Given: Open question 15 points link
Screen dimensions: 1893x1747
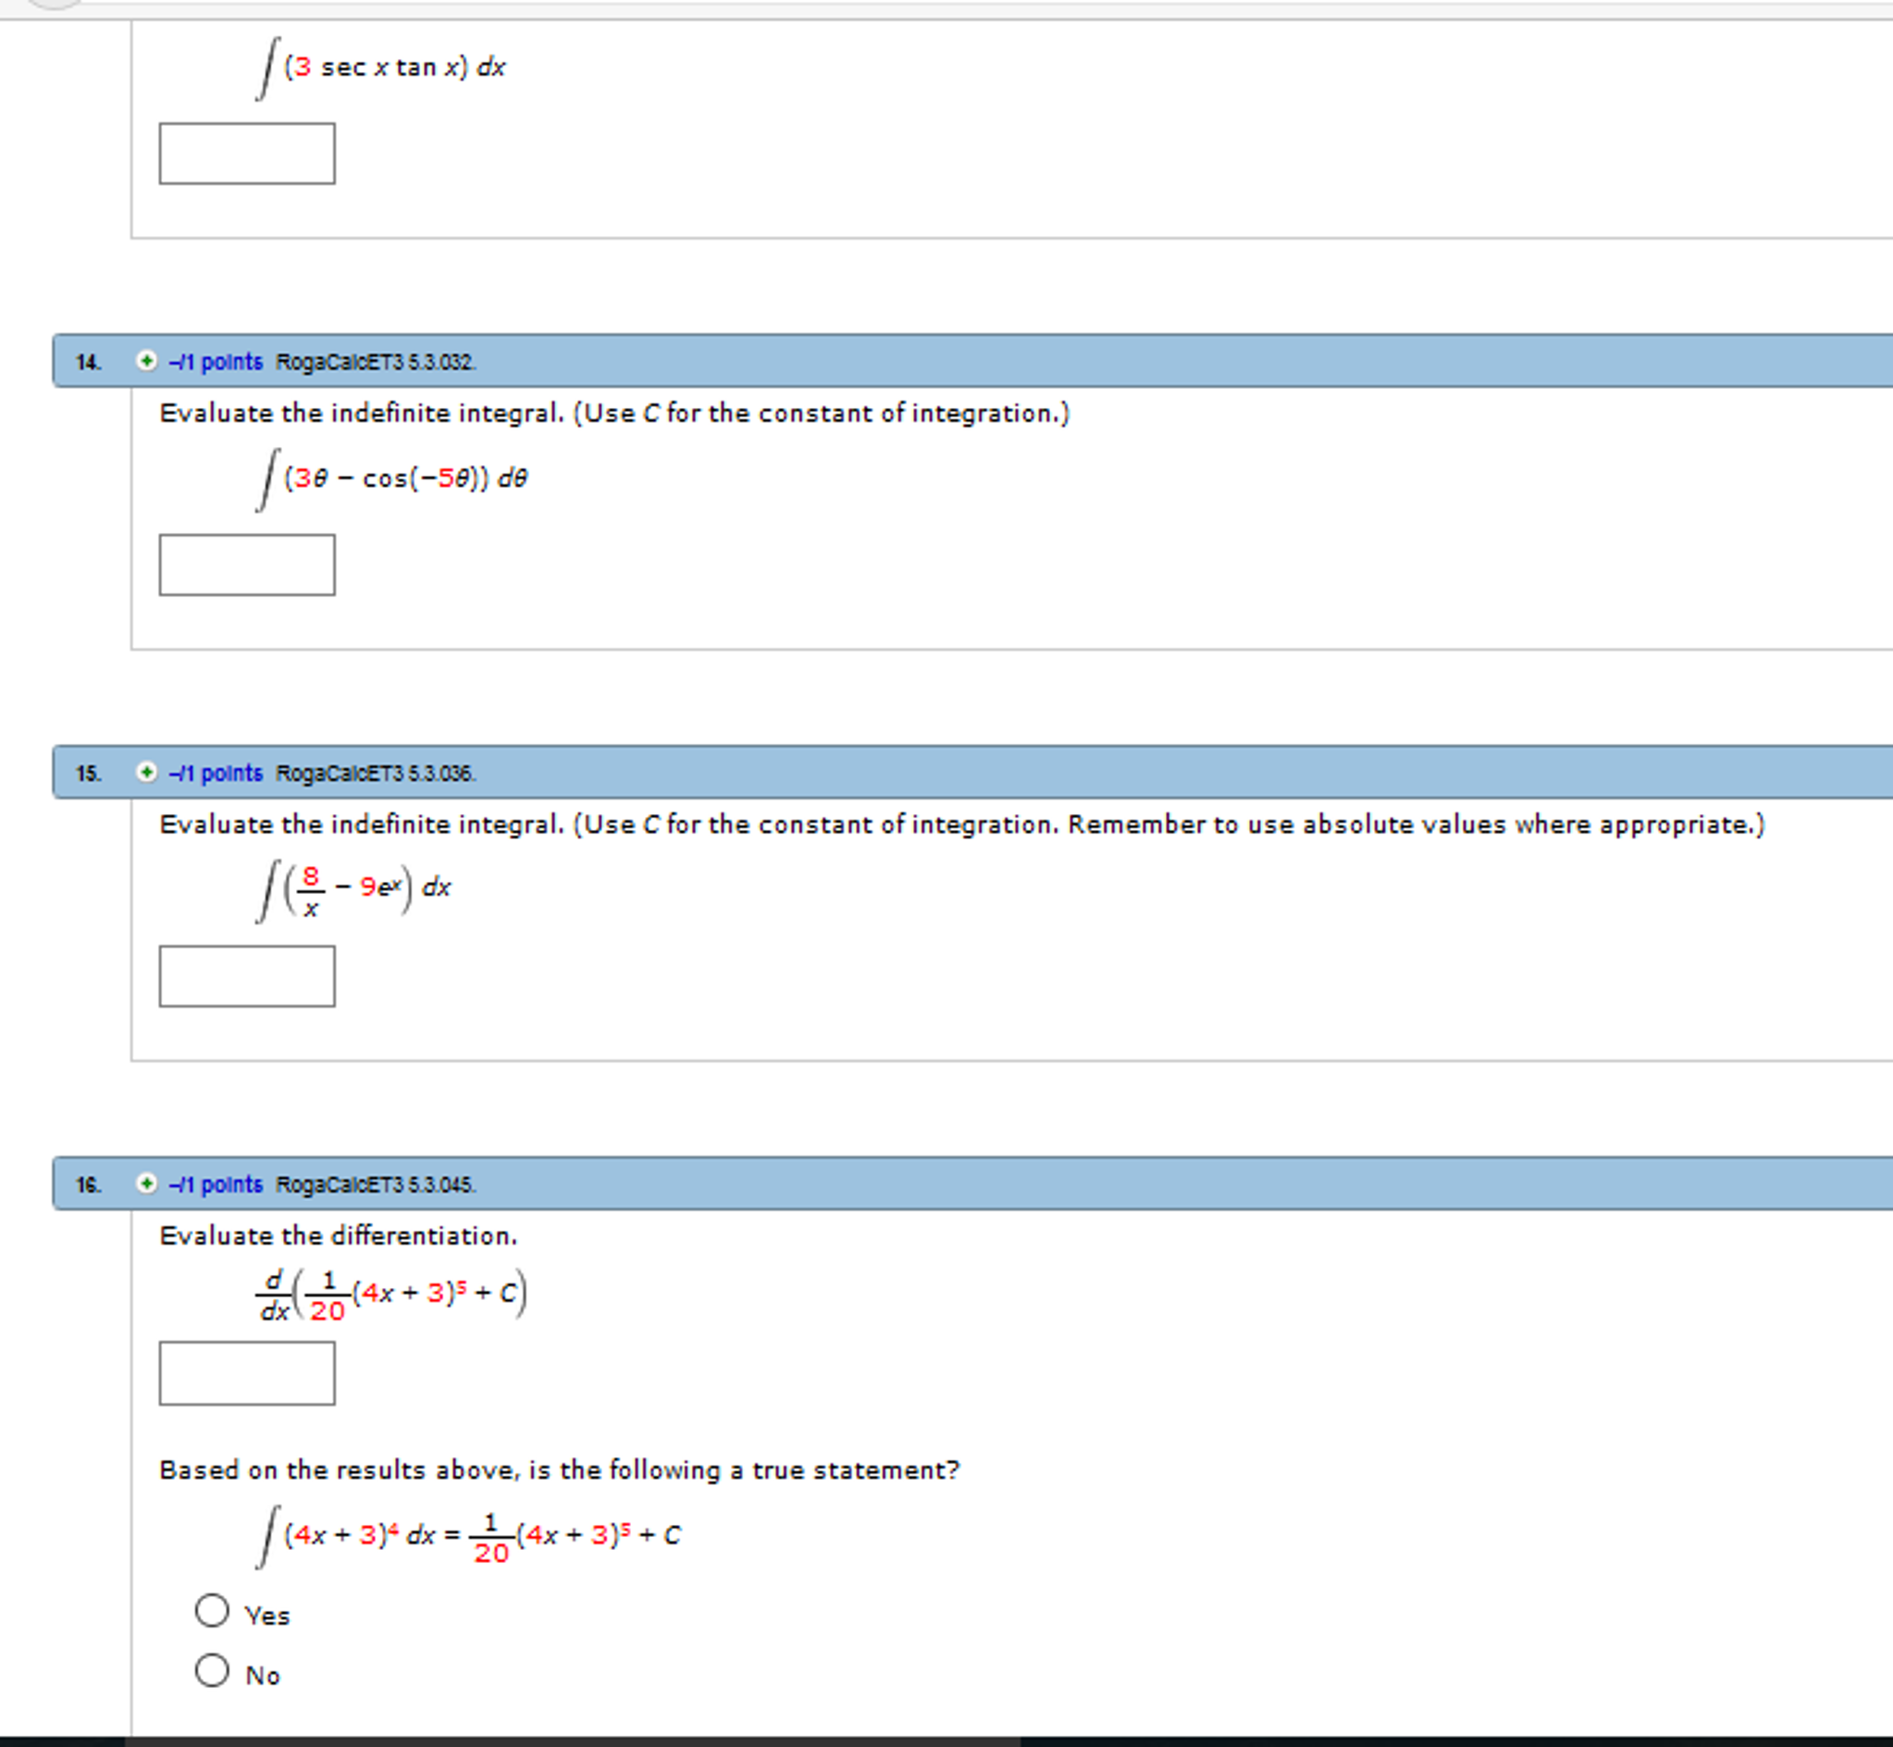Looking at the screenshot, I should tap(217, 774).
